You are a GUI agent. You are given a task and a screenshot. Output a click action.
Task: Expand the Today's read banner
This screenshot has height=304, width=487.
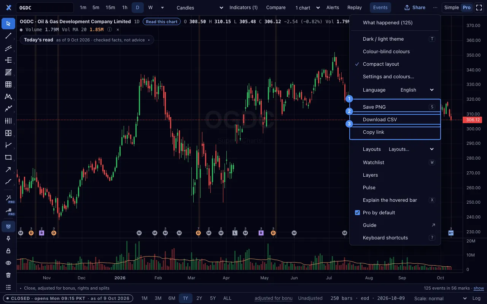87,40
